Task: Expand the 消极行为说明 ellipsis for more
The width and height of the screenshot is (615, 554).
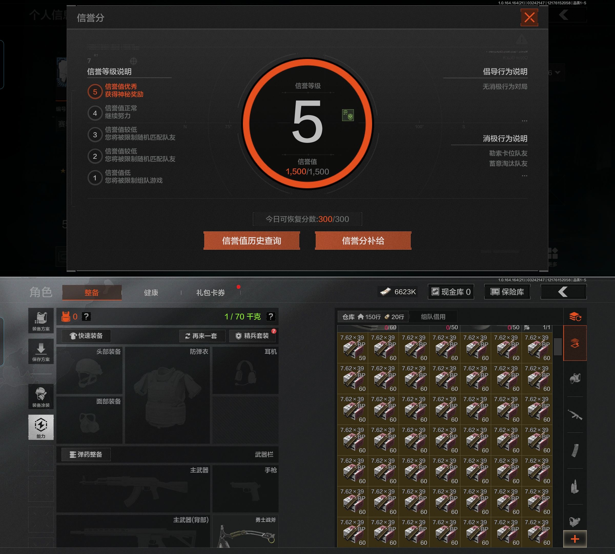Action: (x=524, y=176)
